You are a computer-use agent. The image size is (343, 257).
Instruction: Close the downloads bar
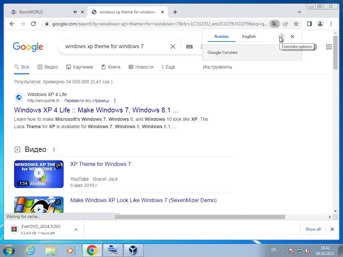[332, 229]
